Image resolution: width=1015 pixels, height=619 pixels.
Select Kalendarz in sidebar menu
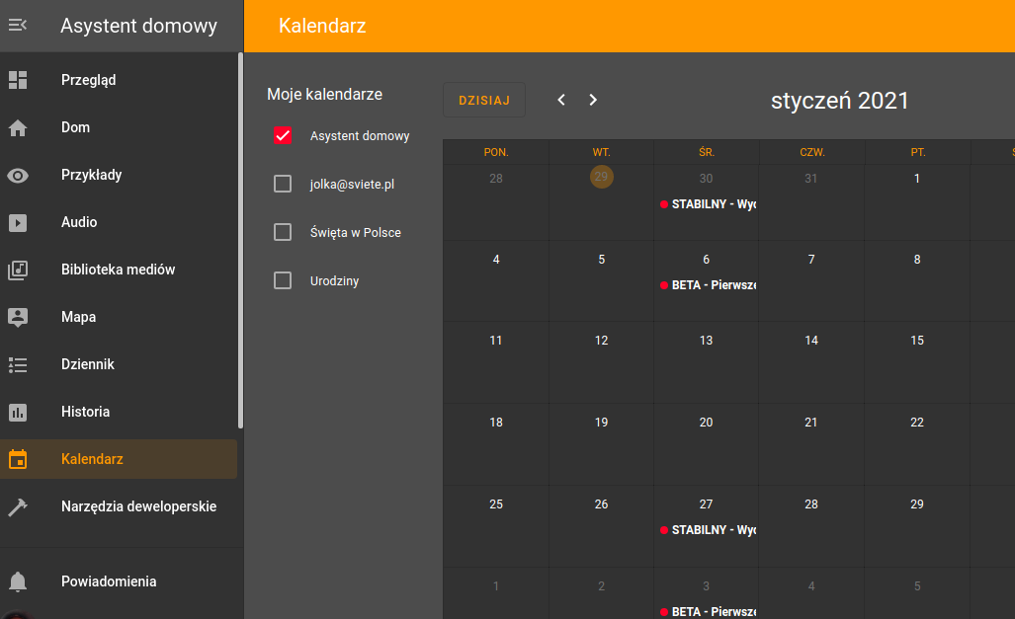(x=119, y=459)
